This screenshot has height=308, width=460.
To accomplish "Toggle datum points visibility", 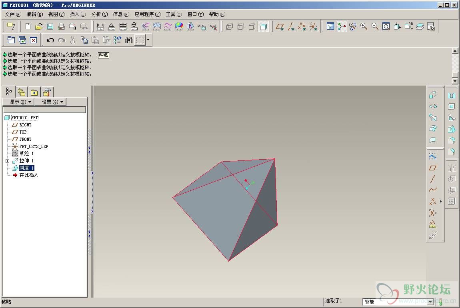I will point(302,27).
